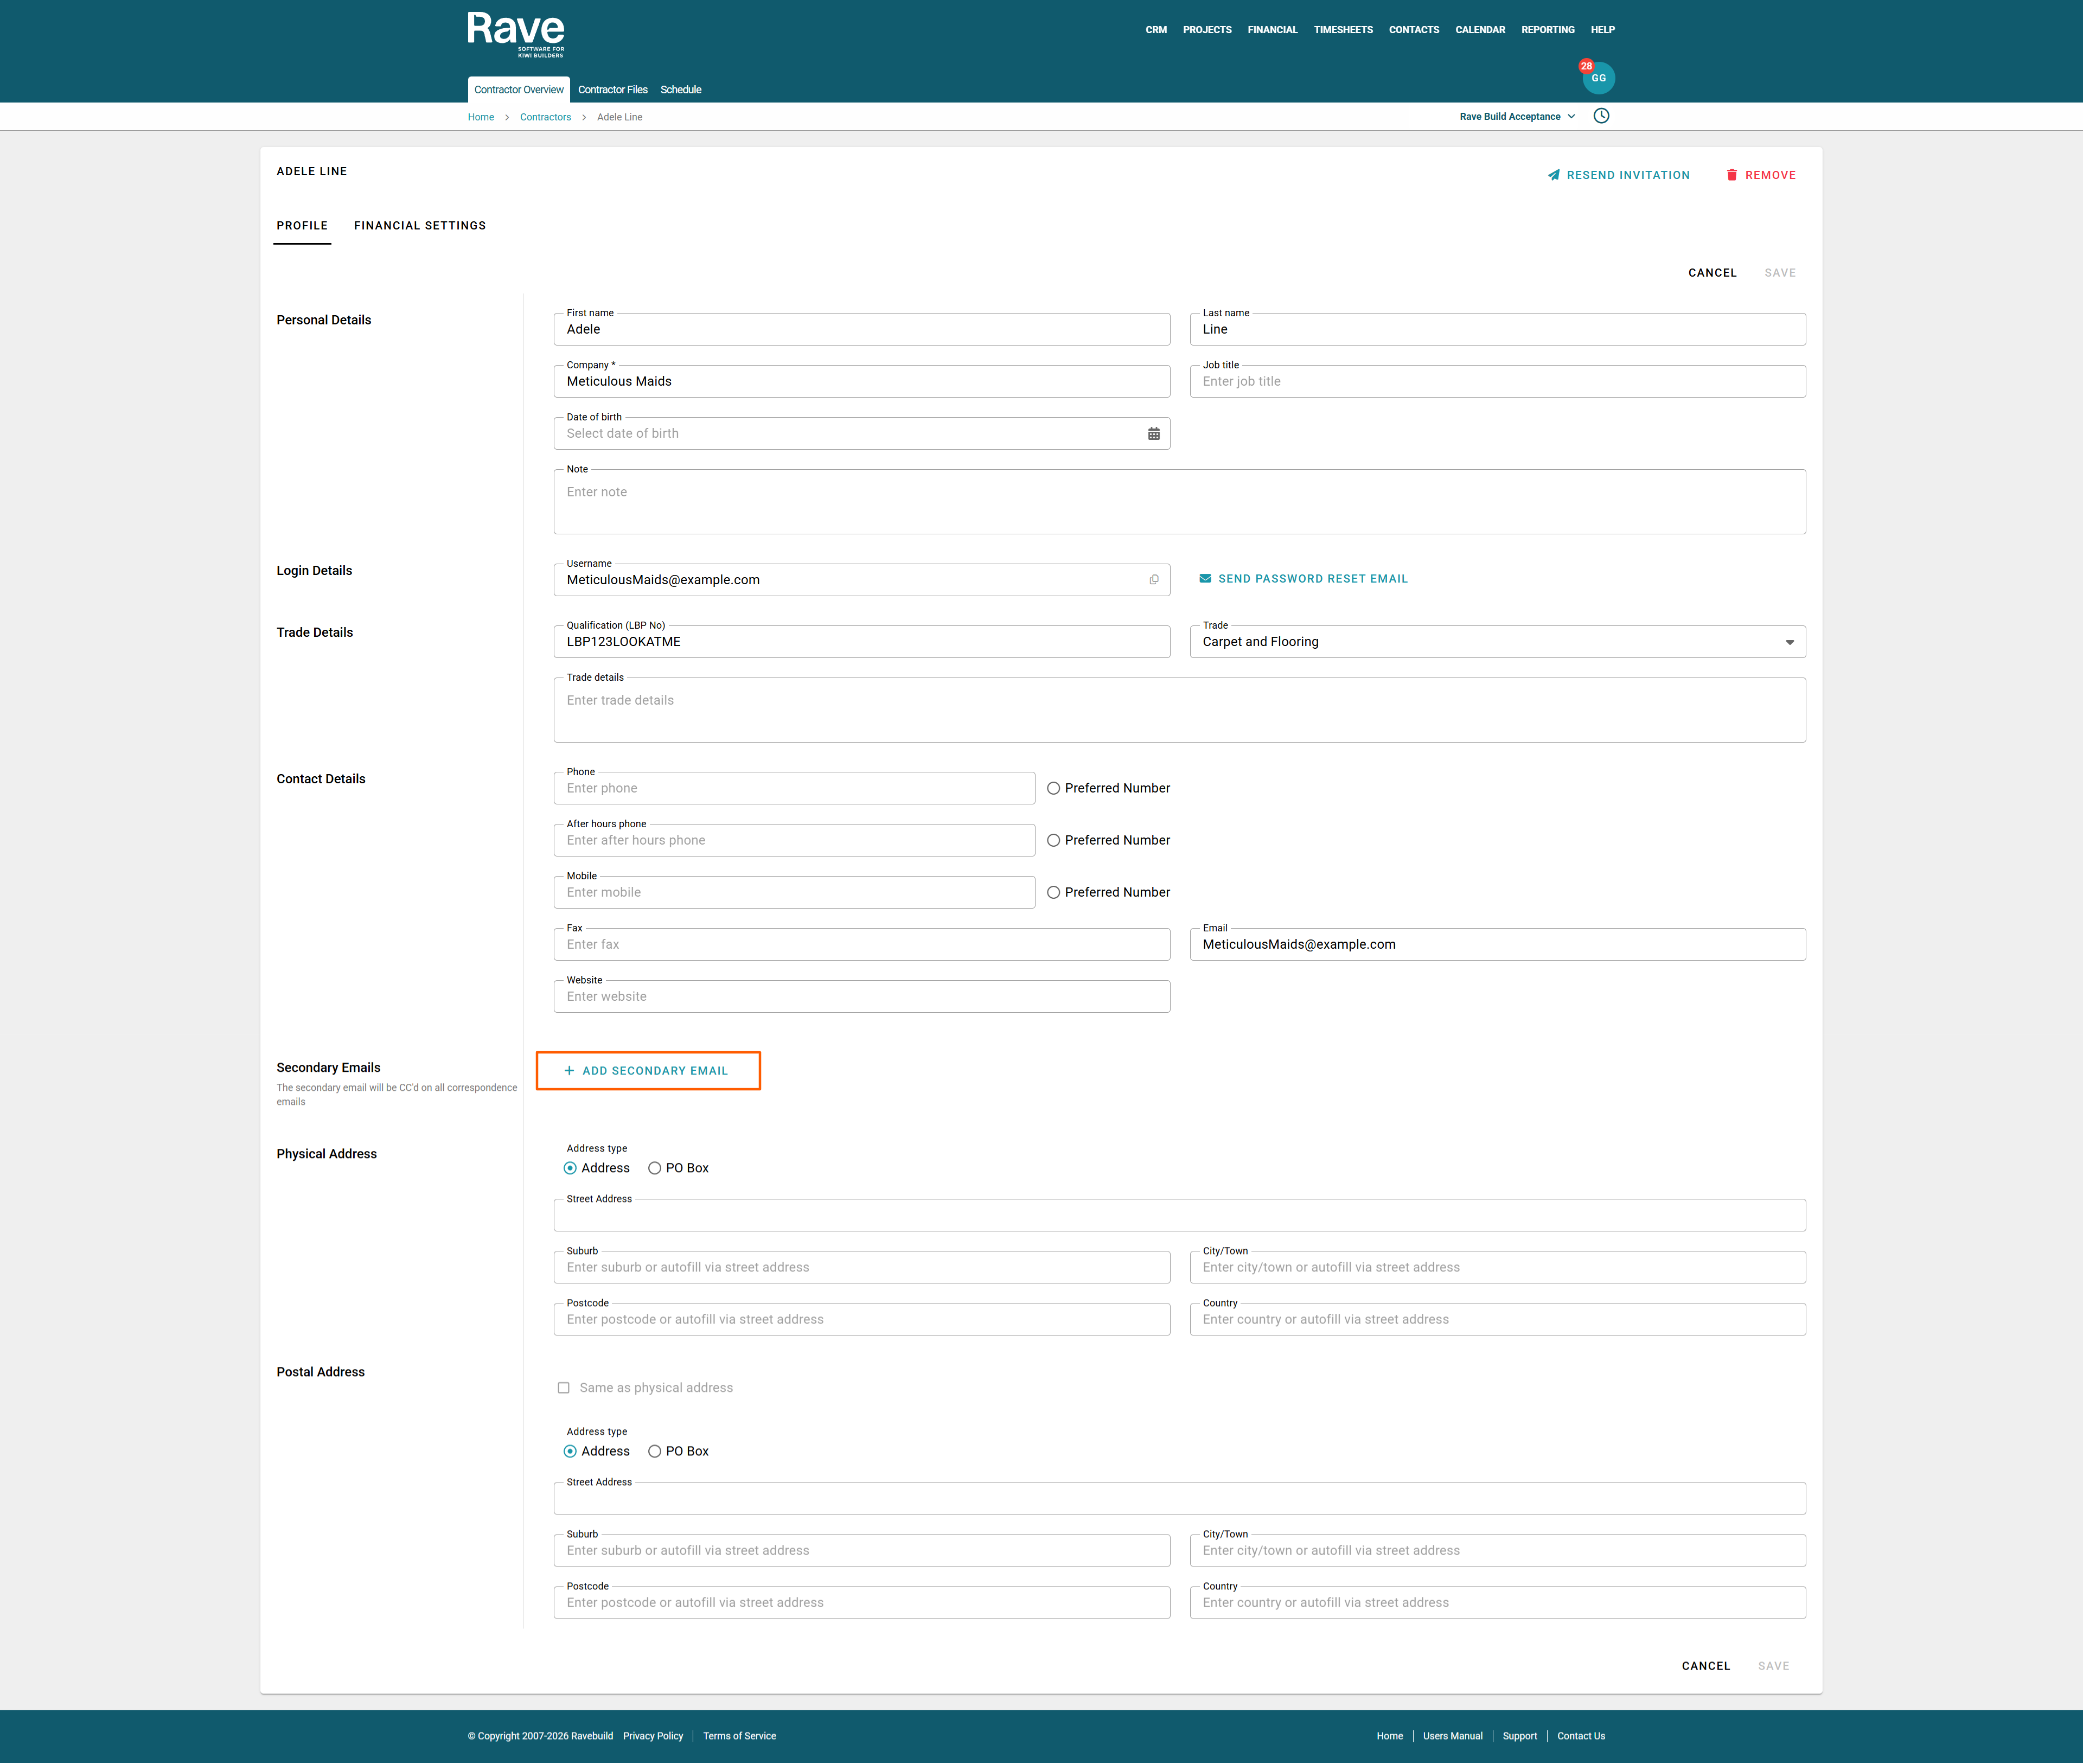Click the Rave logo
The height and width of the screenshot is (1764, 2083).
tap(516, 34)
